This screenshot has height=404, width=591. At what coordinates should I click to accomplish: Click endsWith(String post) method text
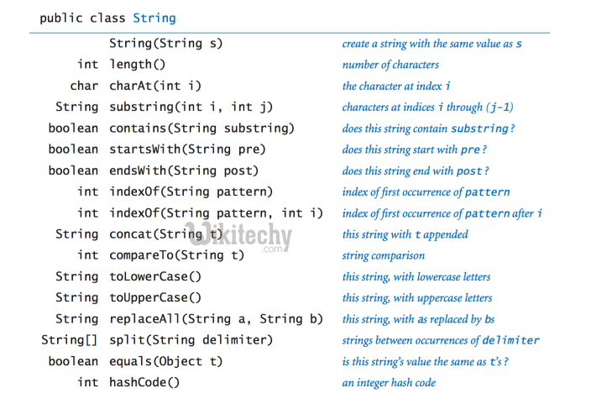tap(187, 171)
